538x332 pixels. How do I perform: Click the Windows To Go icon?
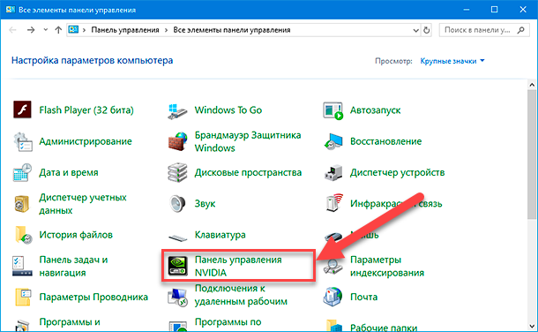pos(178,111)
